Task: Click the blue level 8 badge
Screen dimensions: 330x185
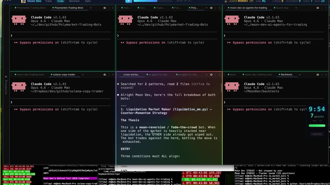Action: tap(129, 1)
